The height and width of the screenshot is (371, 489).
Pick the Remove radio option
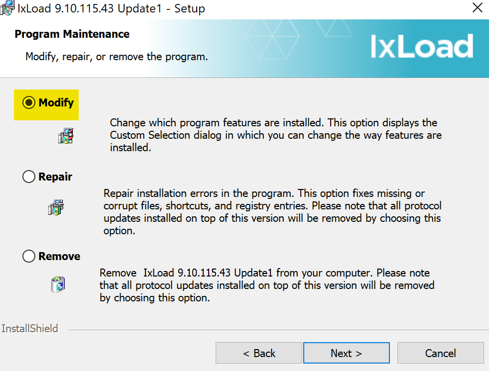click(29, 257)
